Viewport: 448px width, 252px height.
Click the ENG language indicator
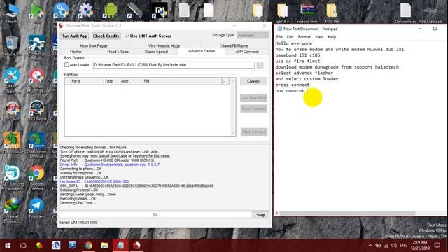click(x=403, y=246)
